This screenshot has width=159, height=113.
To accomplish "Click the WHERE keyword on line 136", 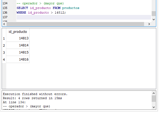I will (21, 12).
